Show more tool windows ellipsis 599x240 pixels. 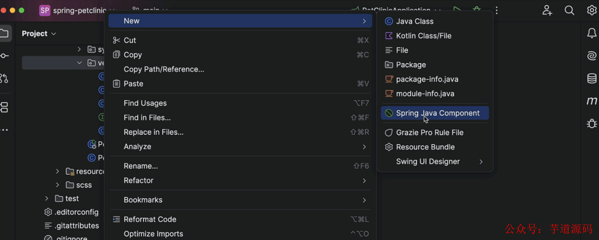[x=4, y=130]
